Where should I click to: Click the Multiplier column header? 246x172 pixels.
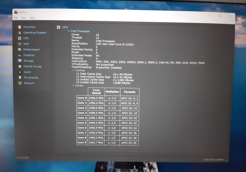point(112,92)
